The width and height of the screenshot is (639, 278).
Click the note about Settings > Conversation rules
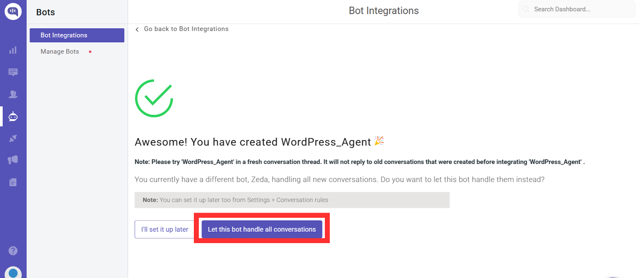coord(292,200)
